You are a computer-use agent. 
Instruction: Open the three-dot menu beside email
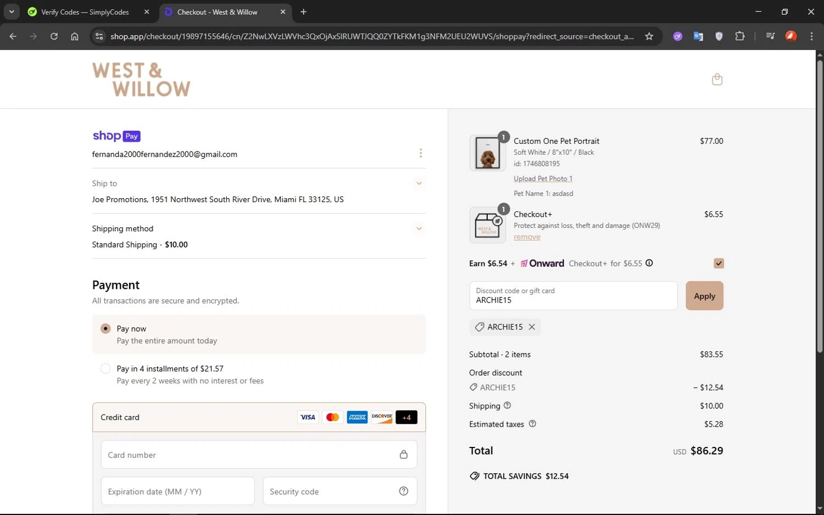pyautogui.click(x=421, y=153)
